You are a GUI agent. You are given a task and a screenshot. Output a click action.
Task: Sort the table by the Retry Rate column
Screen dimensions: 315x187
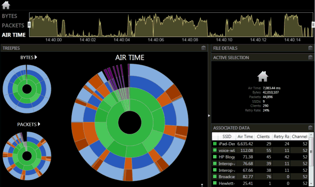281,137
